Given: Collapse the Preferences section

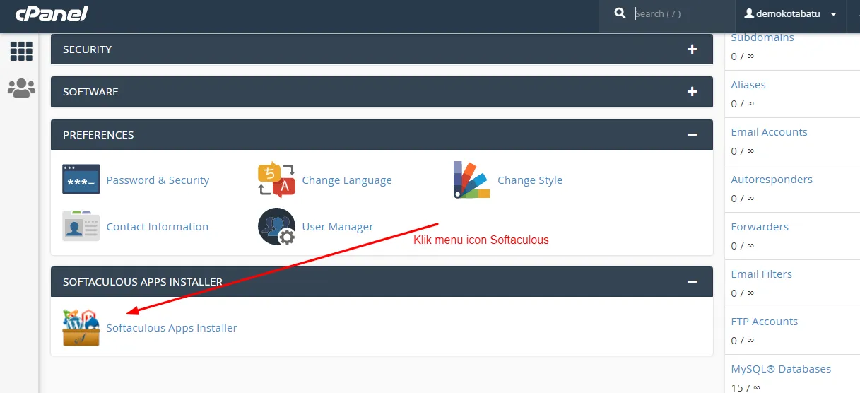Looking at the screenshot, I should [692, 134].
